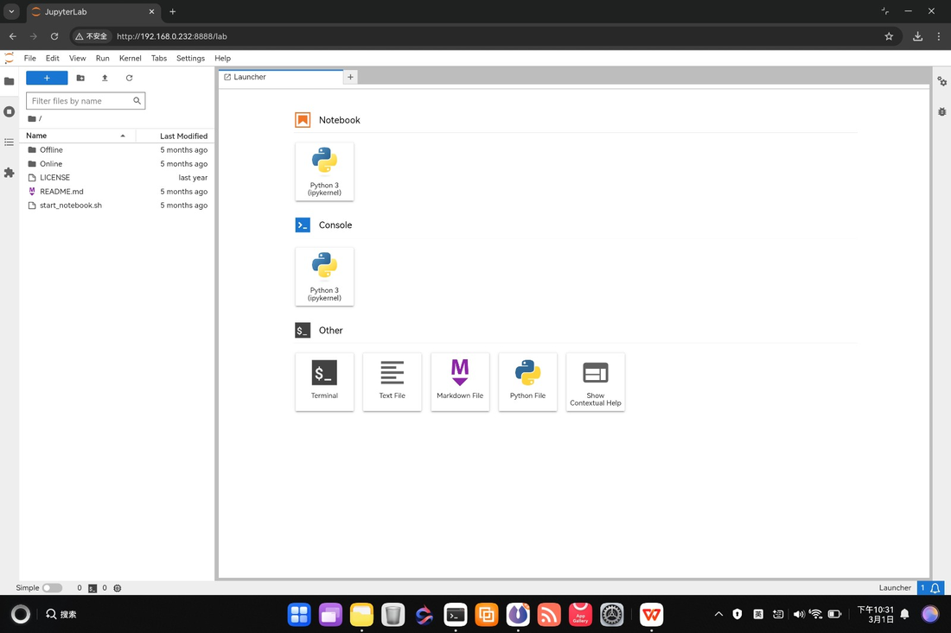
Task: Open the file browser sidebar panel
Action: [x=9, y=81]
